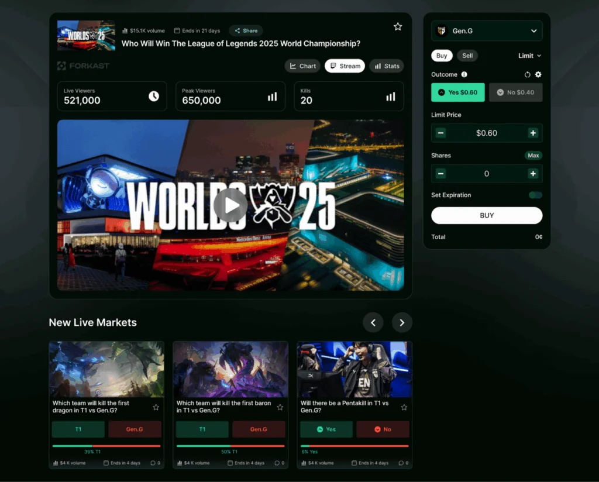Select the No $0.40 outcome
Screen dimensions: 599x482
[515, 92]
